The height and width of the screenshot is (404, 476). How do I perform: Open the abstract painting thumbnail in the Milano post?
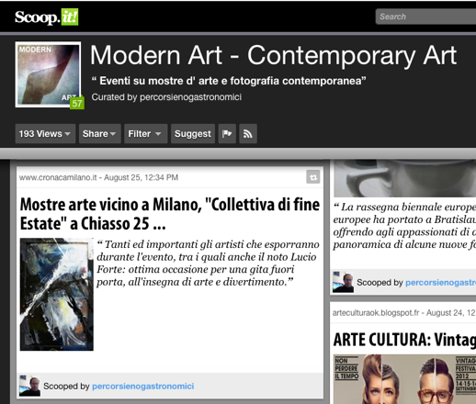tap(57, 294)
